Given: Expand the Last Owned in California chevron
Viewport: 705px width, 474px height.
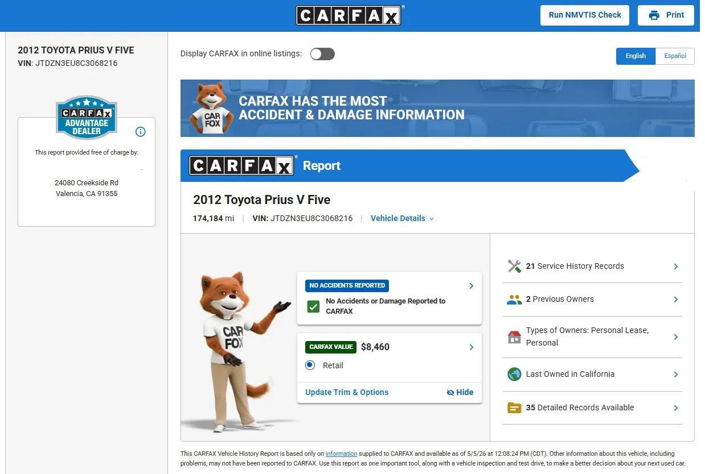Looking at the screenshot, I should click(x=676, y=375).
